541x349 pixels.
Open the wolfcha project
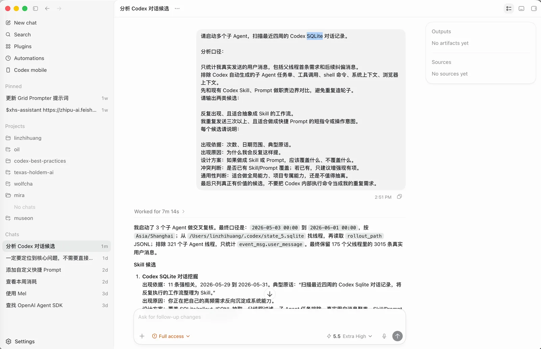[57, 184]
